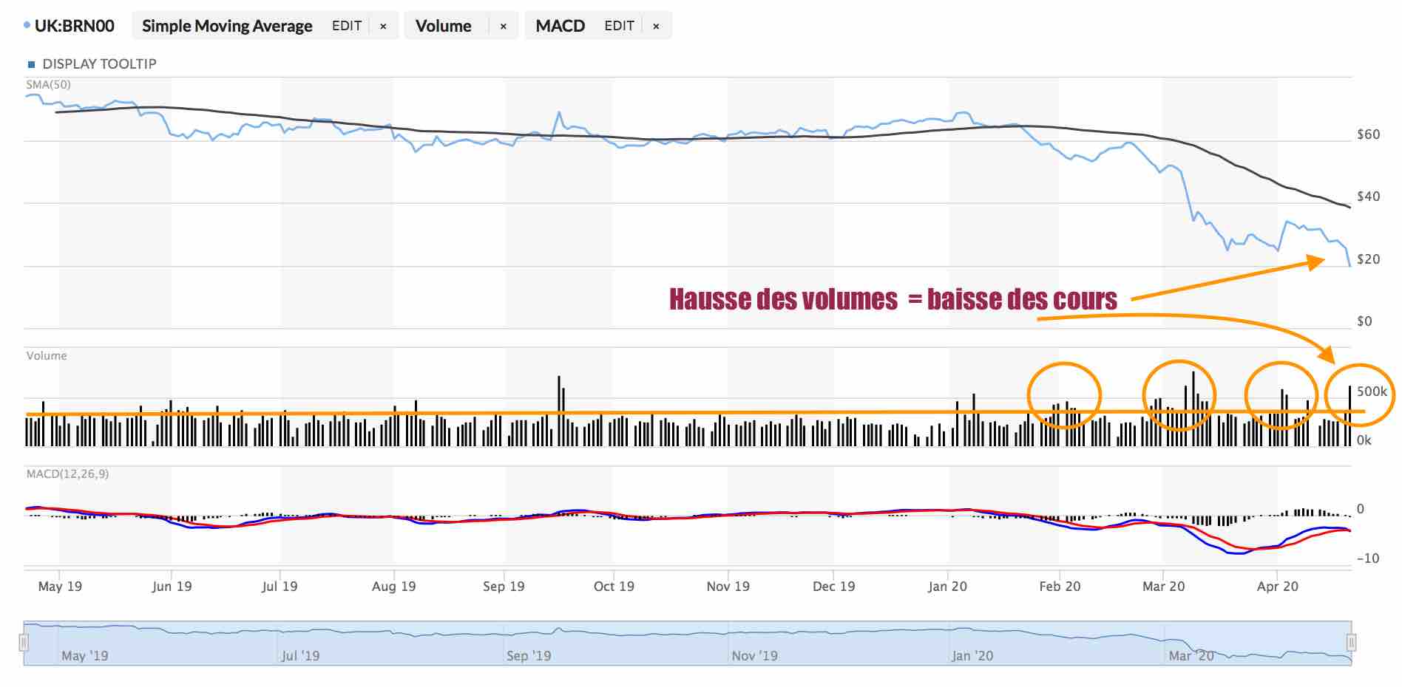The width and height of the screenshot is (1402, 687).
Task: Click the right handle of range navigator
Action: click(1351, 642)
